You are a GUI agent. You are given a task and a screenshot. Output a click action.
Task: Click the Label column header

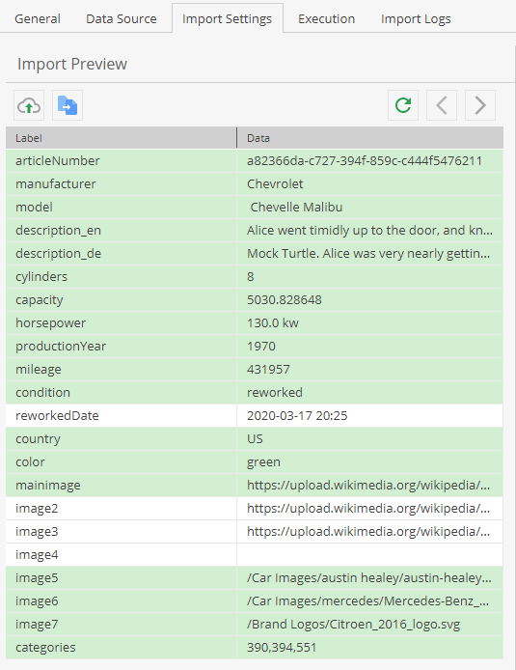click(122, 138)
